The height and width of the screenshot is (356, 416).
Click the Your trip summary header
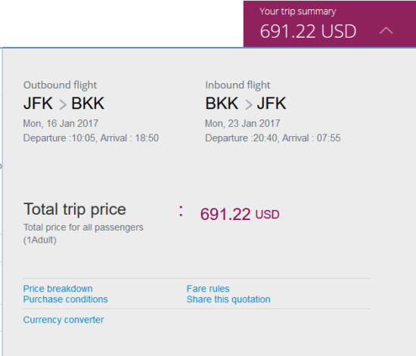(x=298, y=11)
